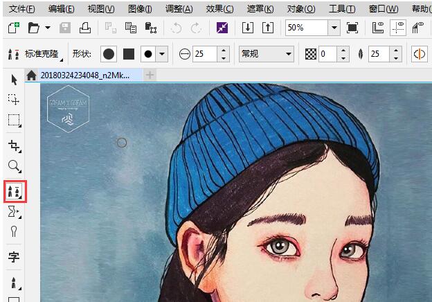The width and height of the screenshot is (432, 302).
Task: Decrease feather value with down spinner
Action: pyautogui.click(x=396, y=58)
